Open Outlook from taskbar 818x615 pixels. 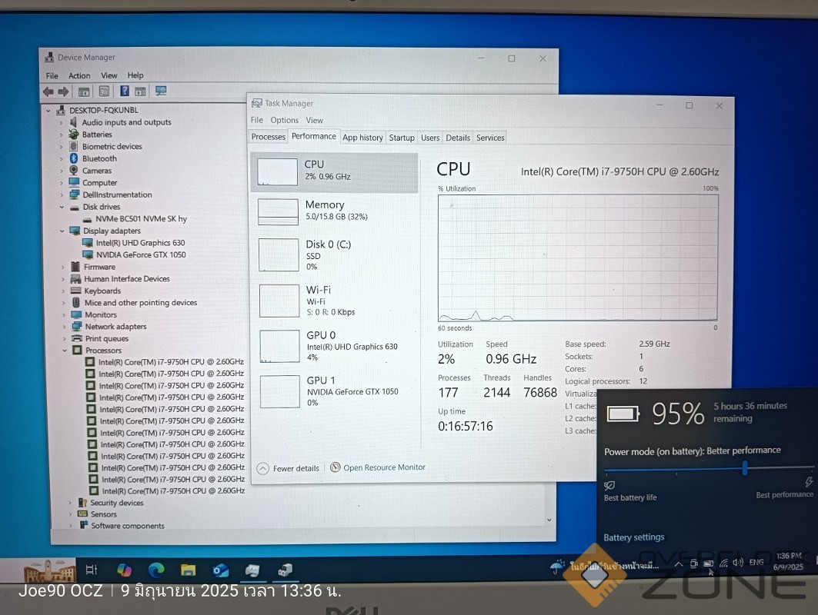coord(220,570)
